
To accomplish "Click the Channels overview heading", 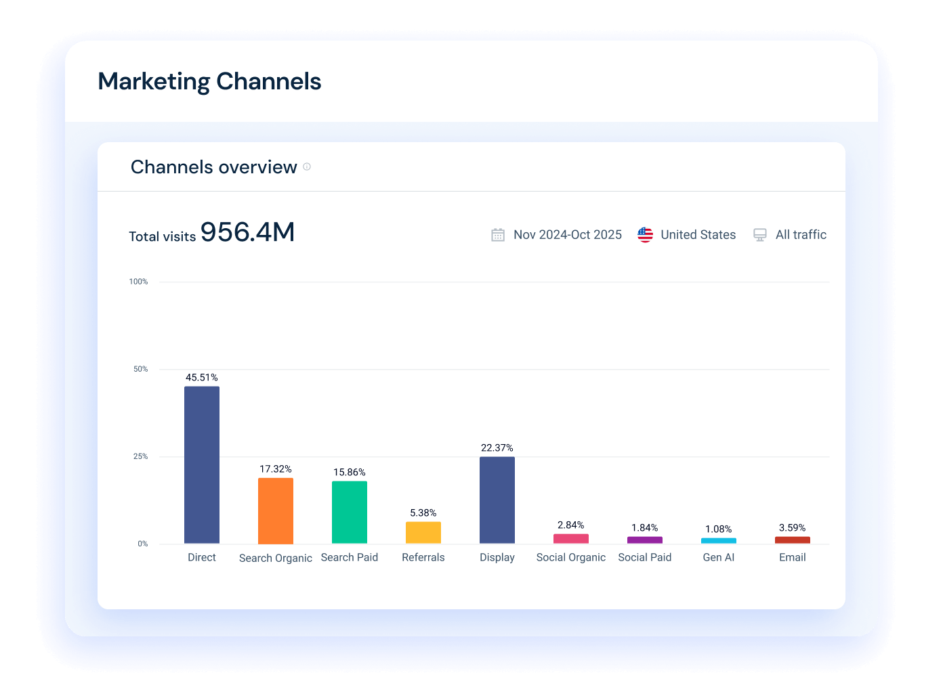I will coord(214,167).
